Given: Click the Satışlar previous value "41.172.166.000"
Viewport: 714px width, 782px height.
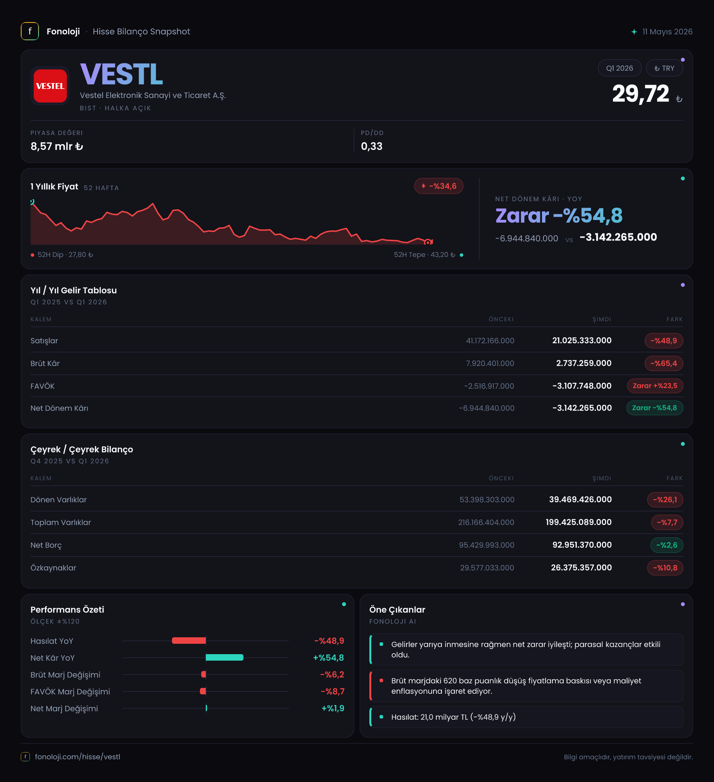Looking at the screenshot, I should click(490, 341).
